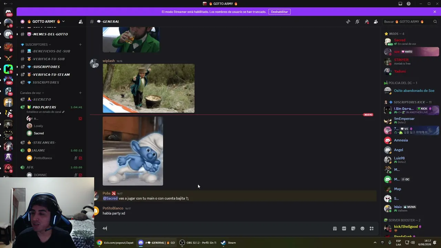Toggle the member list icon
441x248 pixels.
[376, 22]
